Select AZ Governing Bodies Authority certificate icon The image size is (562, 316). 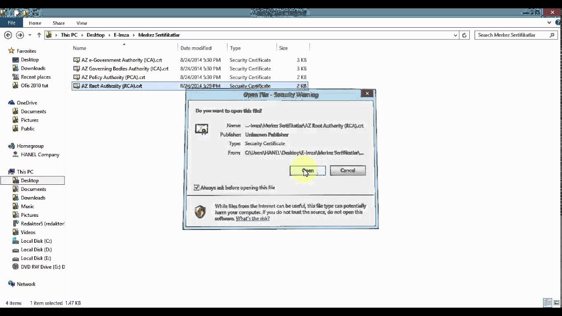tap(76, 68)
